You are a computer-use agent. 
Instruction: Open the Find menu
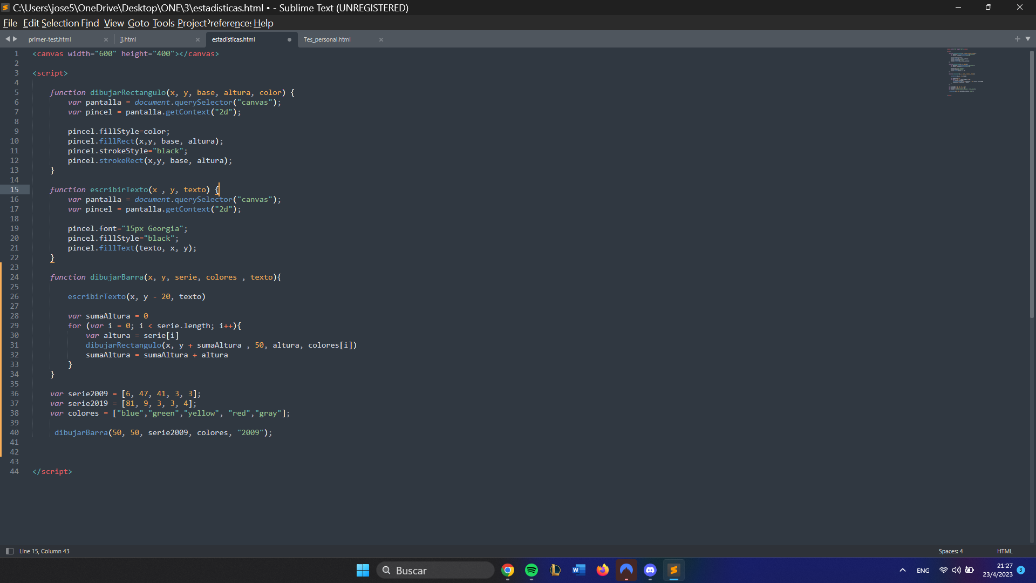click(x=90, y=23)
